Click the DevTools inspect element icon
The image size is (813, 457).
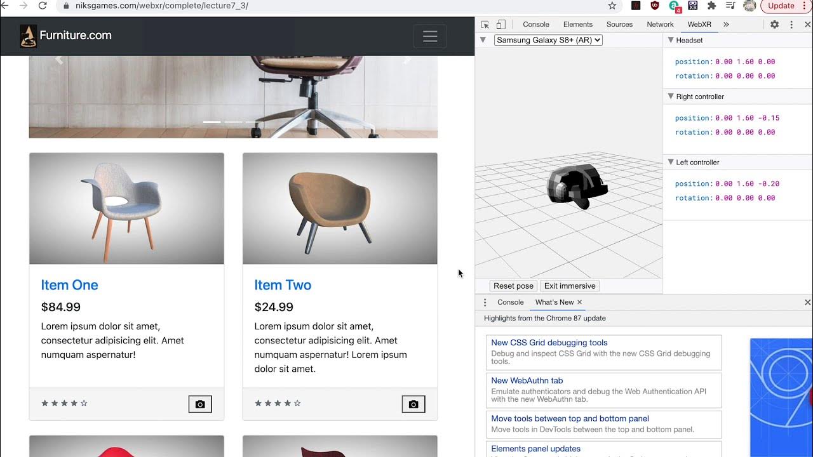point(485,25)
